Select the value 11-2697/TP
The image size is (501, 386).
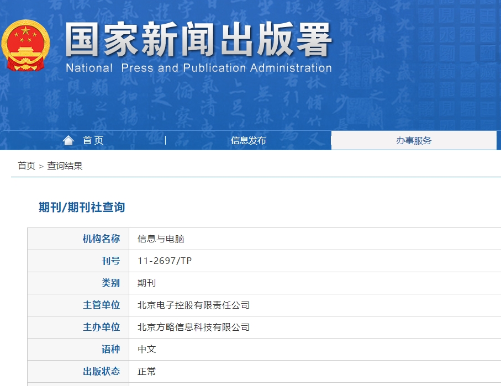165,261
